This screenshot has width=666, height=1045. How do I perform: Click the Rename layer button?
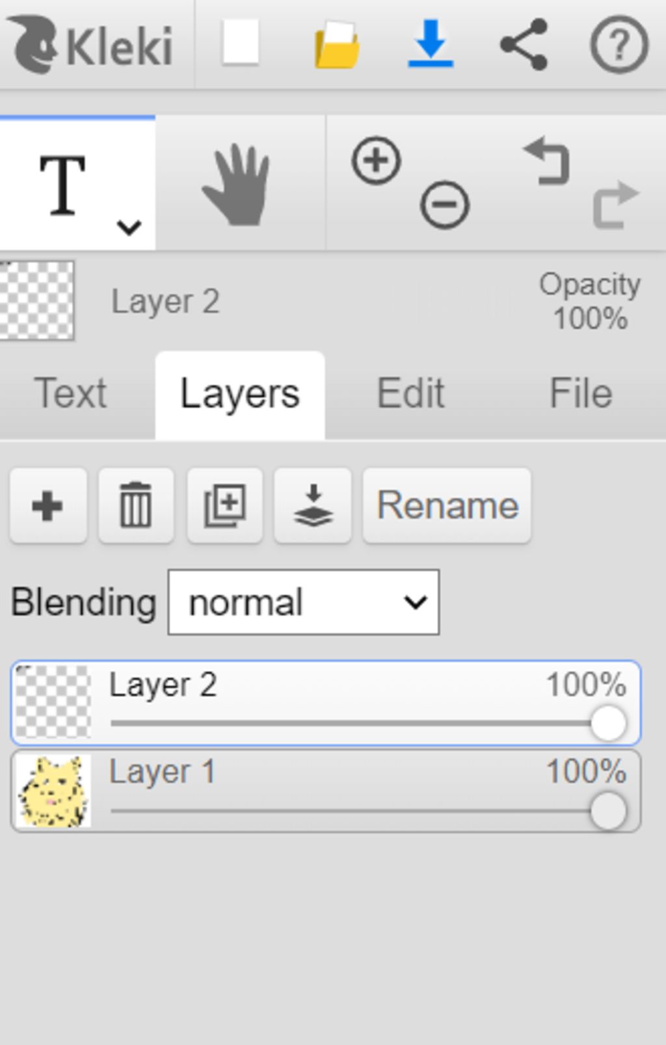point(447,505)
